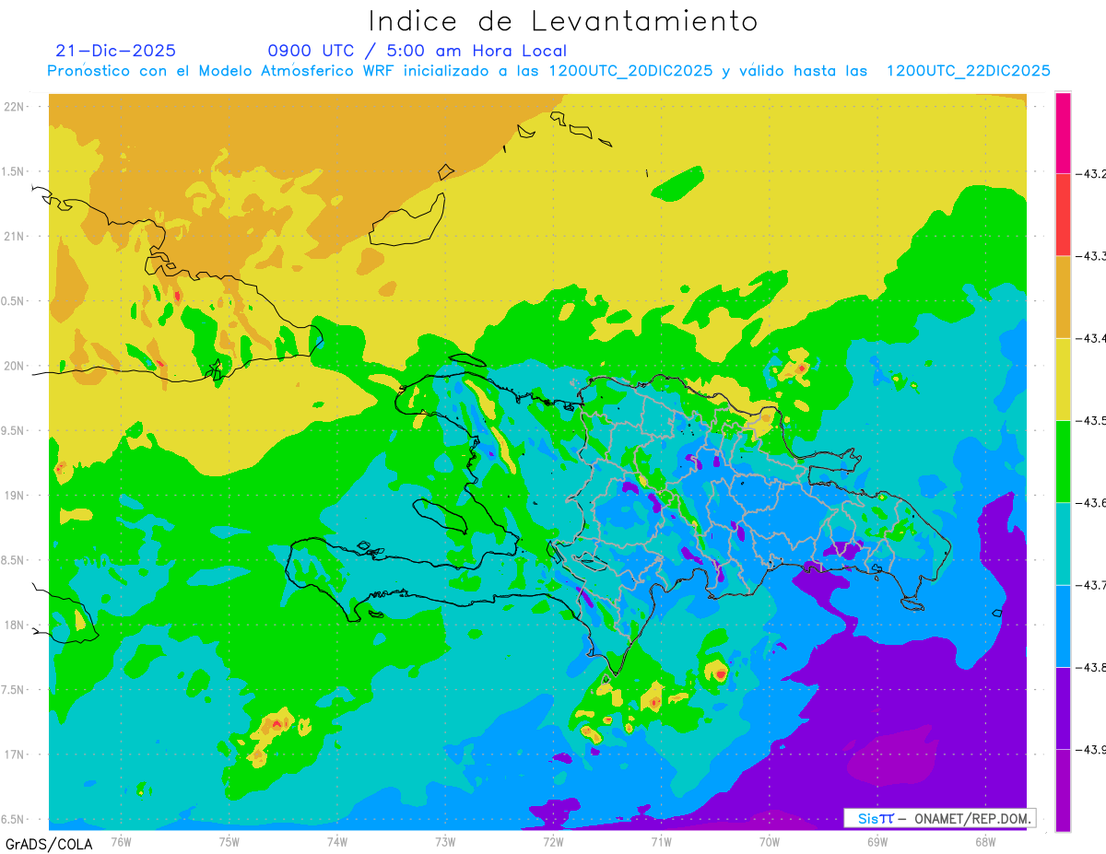Click the red legend color band
This screenshot has height=854, width=1106.
click(x=1063, y=215)
